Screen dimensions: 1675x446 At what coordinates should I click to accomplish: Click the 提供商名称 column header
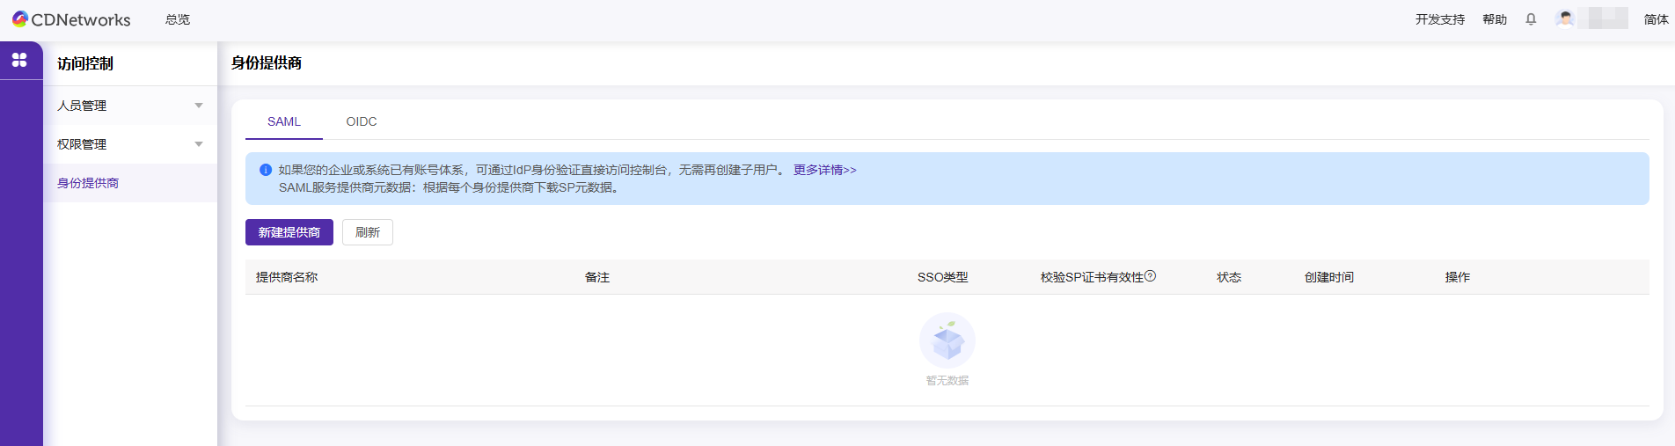click(x=287, y=277)
